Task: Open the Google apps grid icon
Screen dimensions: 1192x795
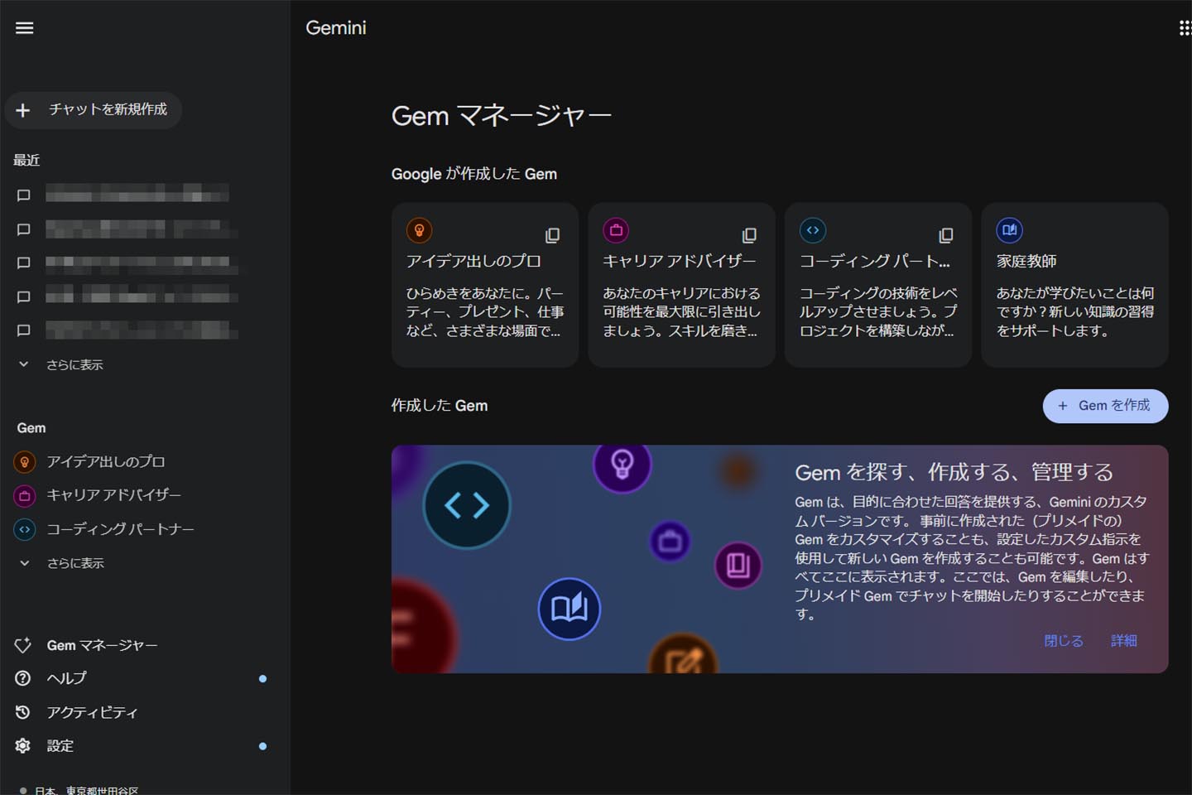Action: [1184, 28]
